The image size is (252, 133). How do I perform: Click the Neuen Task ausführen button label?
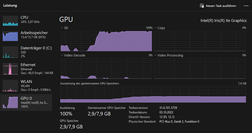pyautogui.click(x=221, y=6)
